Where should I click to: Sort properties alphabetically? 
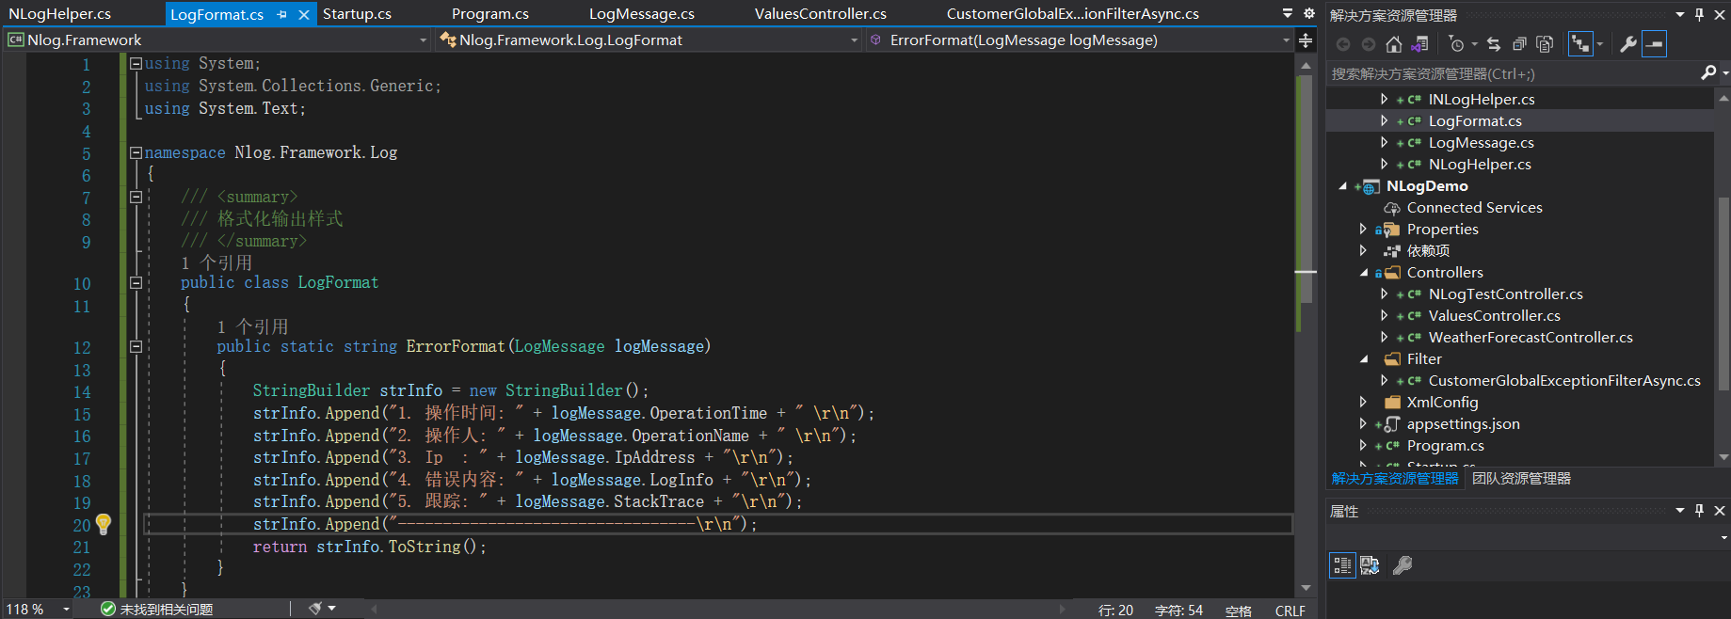pos(1370,565)
